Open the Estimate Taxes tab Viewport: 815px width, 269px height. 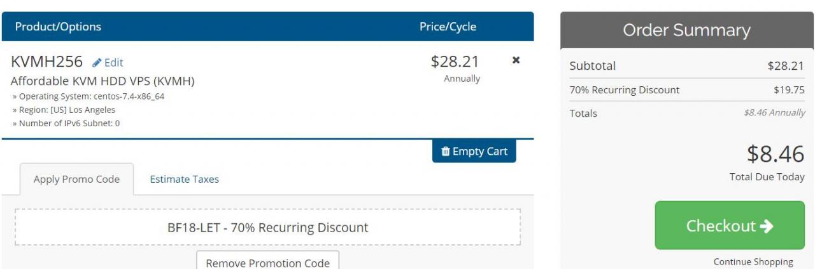tap(184, 180)
